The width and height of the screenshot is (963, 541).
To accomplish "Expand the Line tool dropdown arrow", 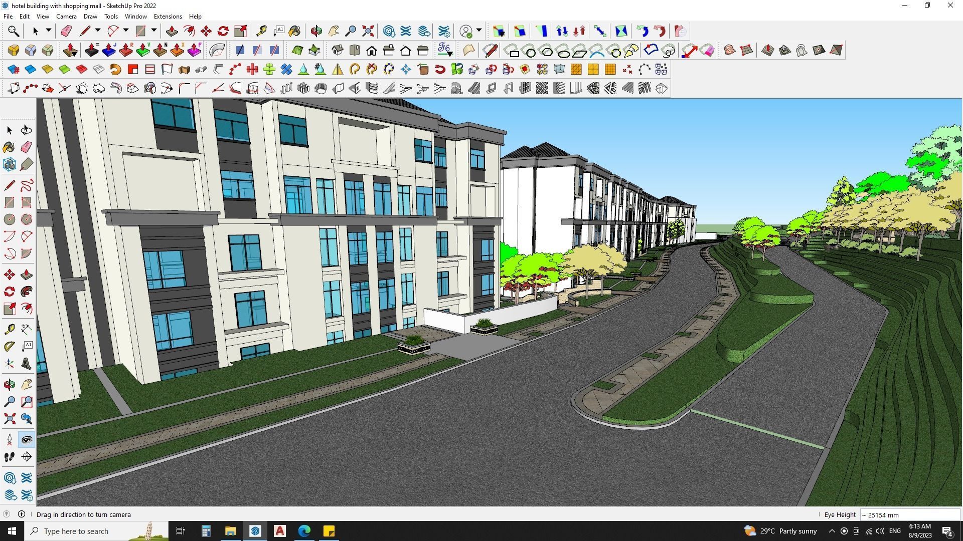I will click(x=97, y=31).
